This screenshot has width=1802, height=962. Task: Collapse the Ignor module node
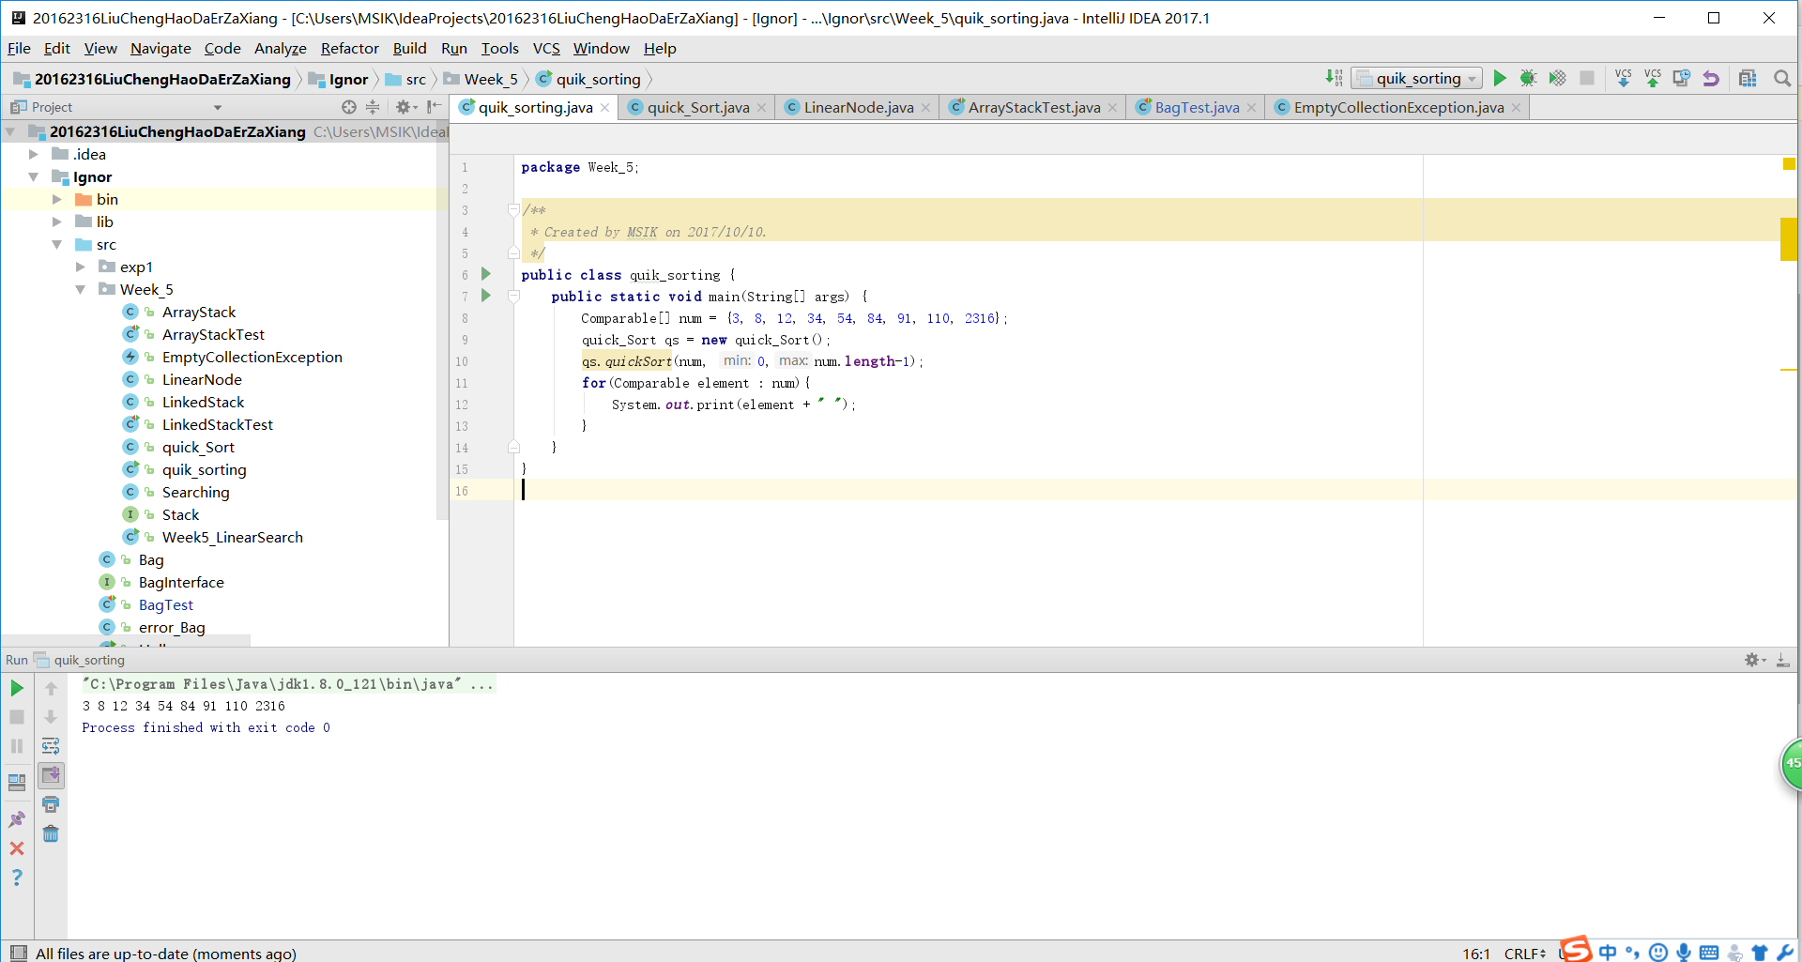tap(34, 176)
